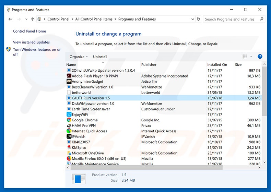Click the 'WeMonetize' publisher of BestCleanerW
The height and width of the screenshot is (192, 271).
coord(152,87)
